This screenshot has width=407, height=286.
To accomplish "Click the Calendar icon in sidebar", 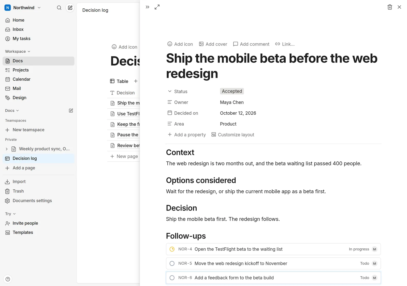I will point(8,79).
